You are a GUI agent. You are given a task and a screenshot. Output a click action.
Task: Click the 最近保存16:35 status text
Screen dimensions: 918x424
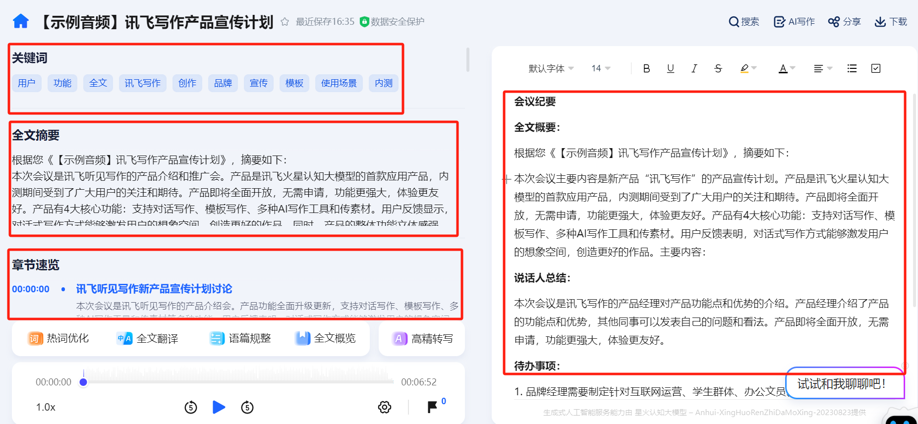(x=325, y=22)
